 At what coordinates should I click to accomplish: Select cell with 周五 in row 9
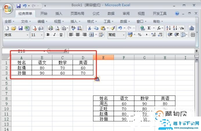click(103, 103)
